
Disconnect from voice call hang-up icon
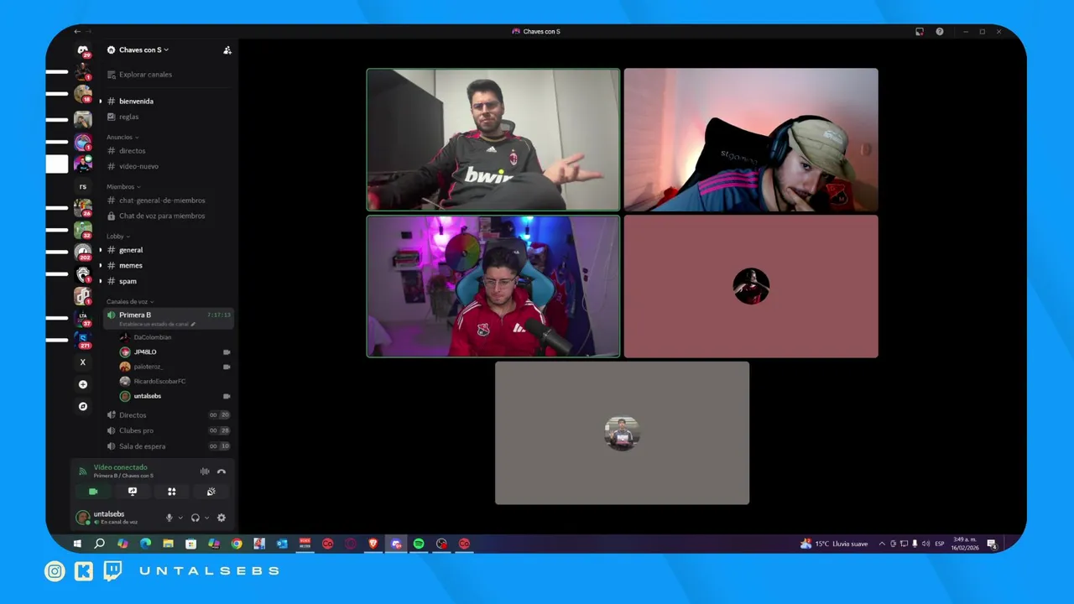click(x=222, y=471)
